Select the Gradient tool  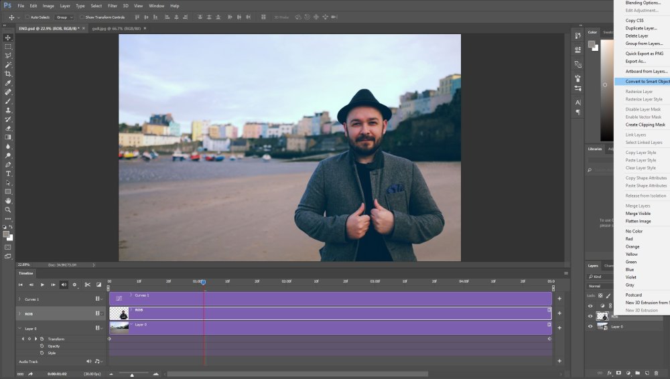(x=7, y=137)
